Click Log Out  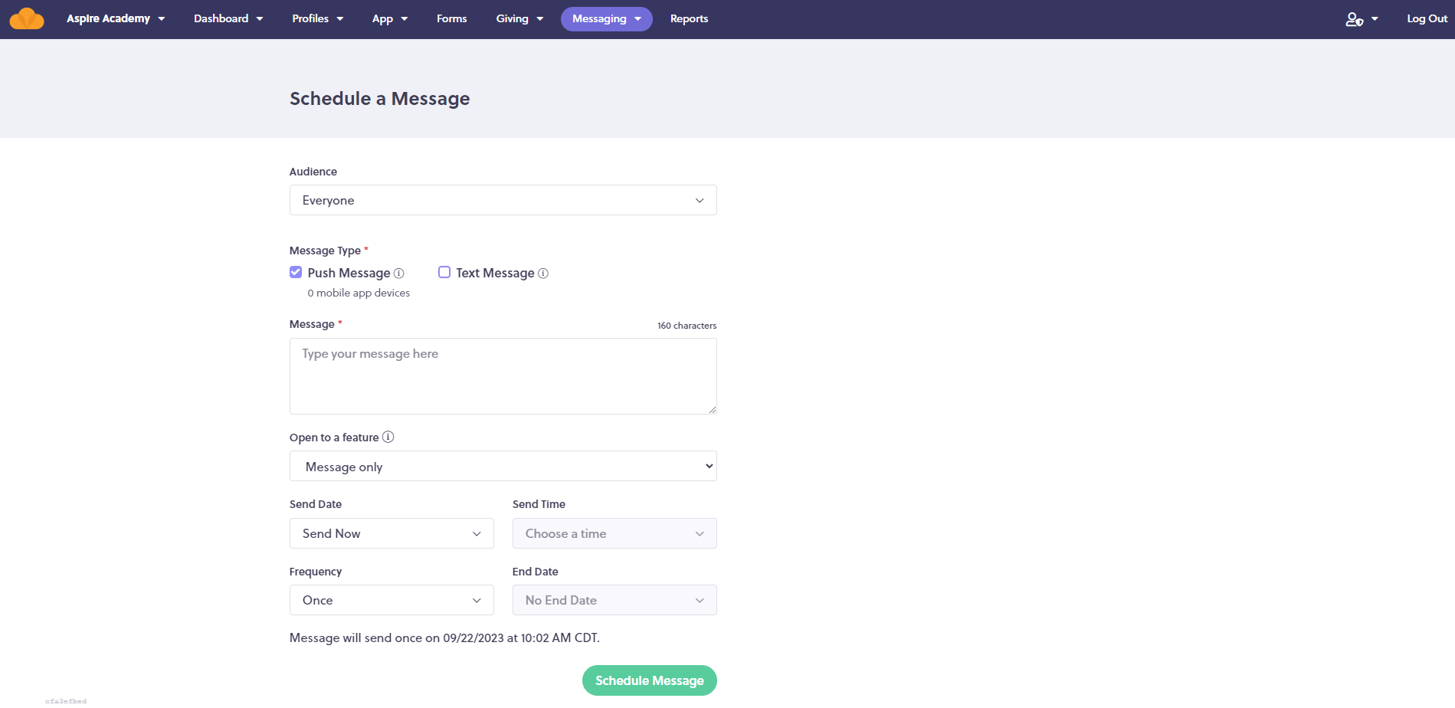point(1426,18)
